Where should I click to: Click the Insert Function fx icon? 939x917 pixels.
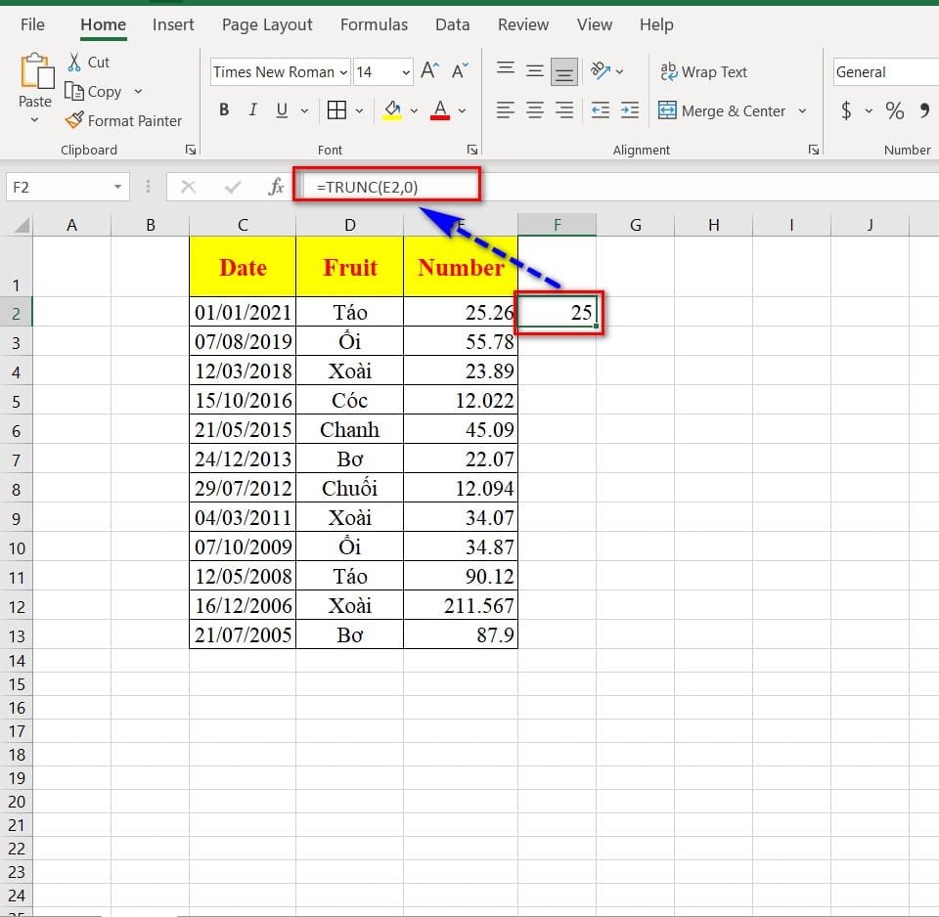[x=276, y=188]
